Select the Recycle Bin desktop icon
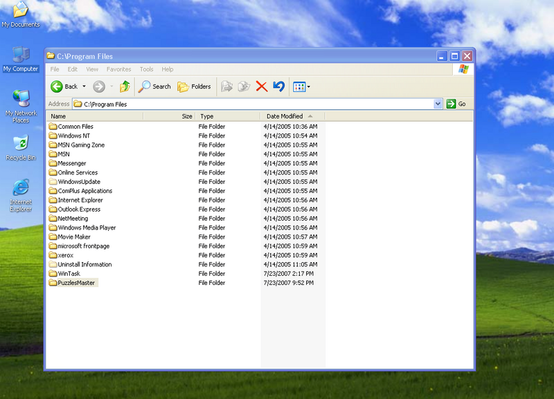Image resolution: width=554 pixels, height=399 pixels. point(21,147)
